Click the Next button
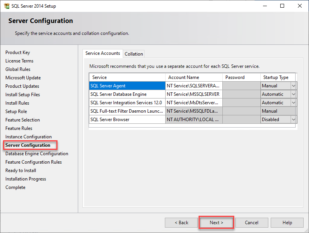 216,223
